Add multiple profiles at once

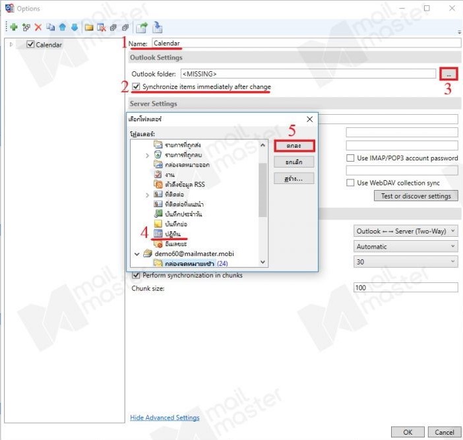(x=26, y=27)
